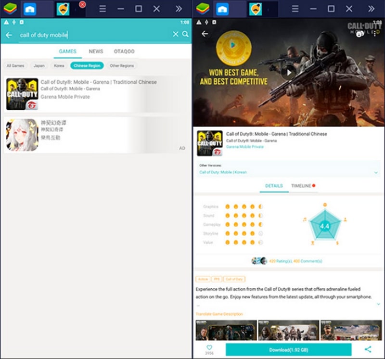
Task: Tap the Call of Duty icon in search results
Action: click(x=22, y=94)
